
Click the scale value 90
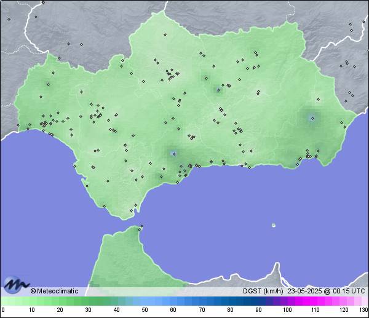point(258,310)
